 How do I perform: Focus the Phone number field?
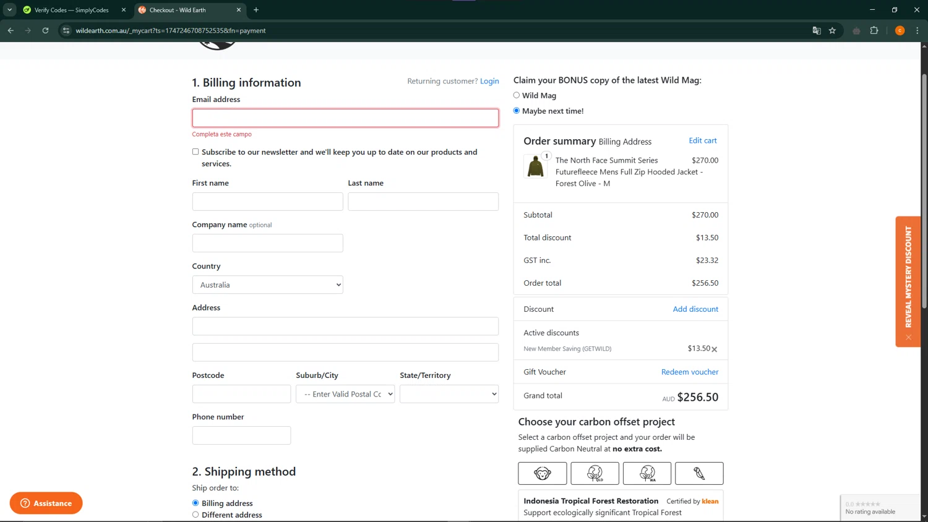click(241, 435)
